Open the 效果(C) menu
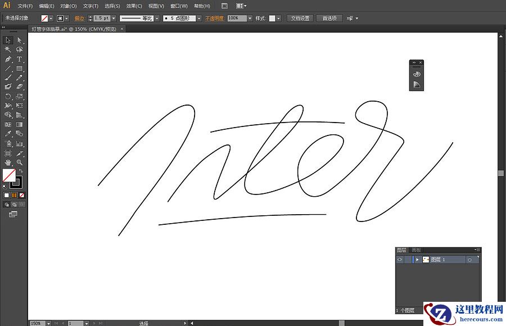Viewport: 506px width, 326px height. point(134,6)
